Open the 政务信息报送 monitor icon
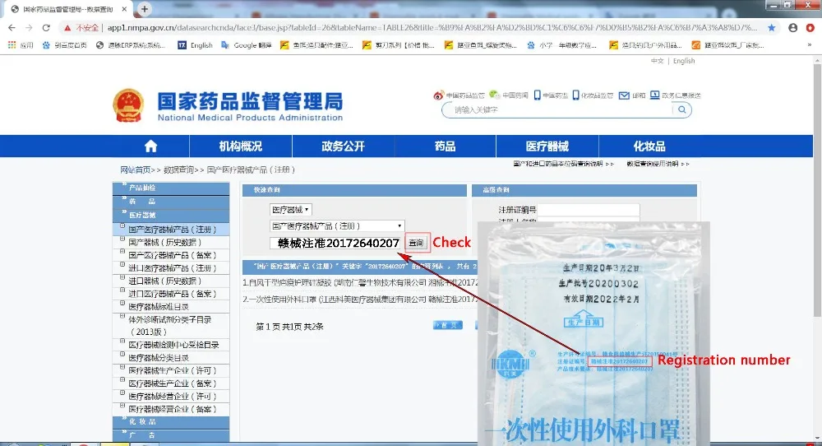 point(655,95)
